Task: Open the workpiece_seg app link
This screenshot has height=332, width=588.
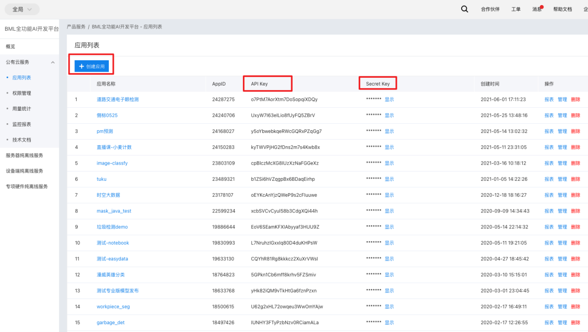Action: pos(113,307)
